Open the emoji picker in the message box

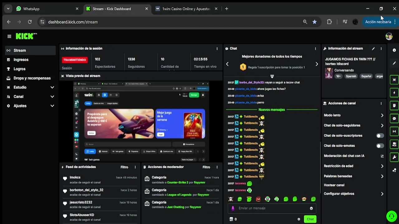click(x=311, y=208)
